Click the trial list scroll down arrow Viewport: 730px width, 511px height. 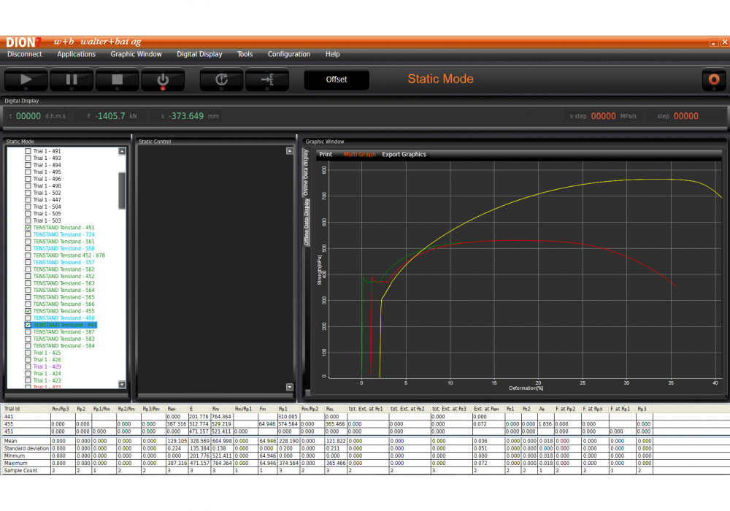[x=122, y=385]
